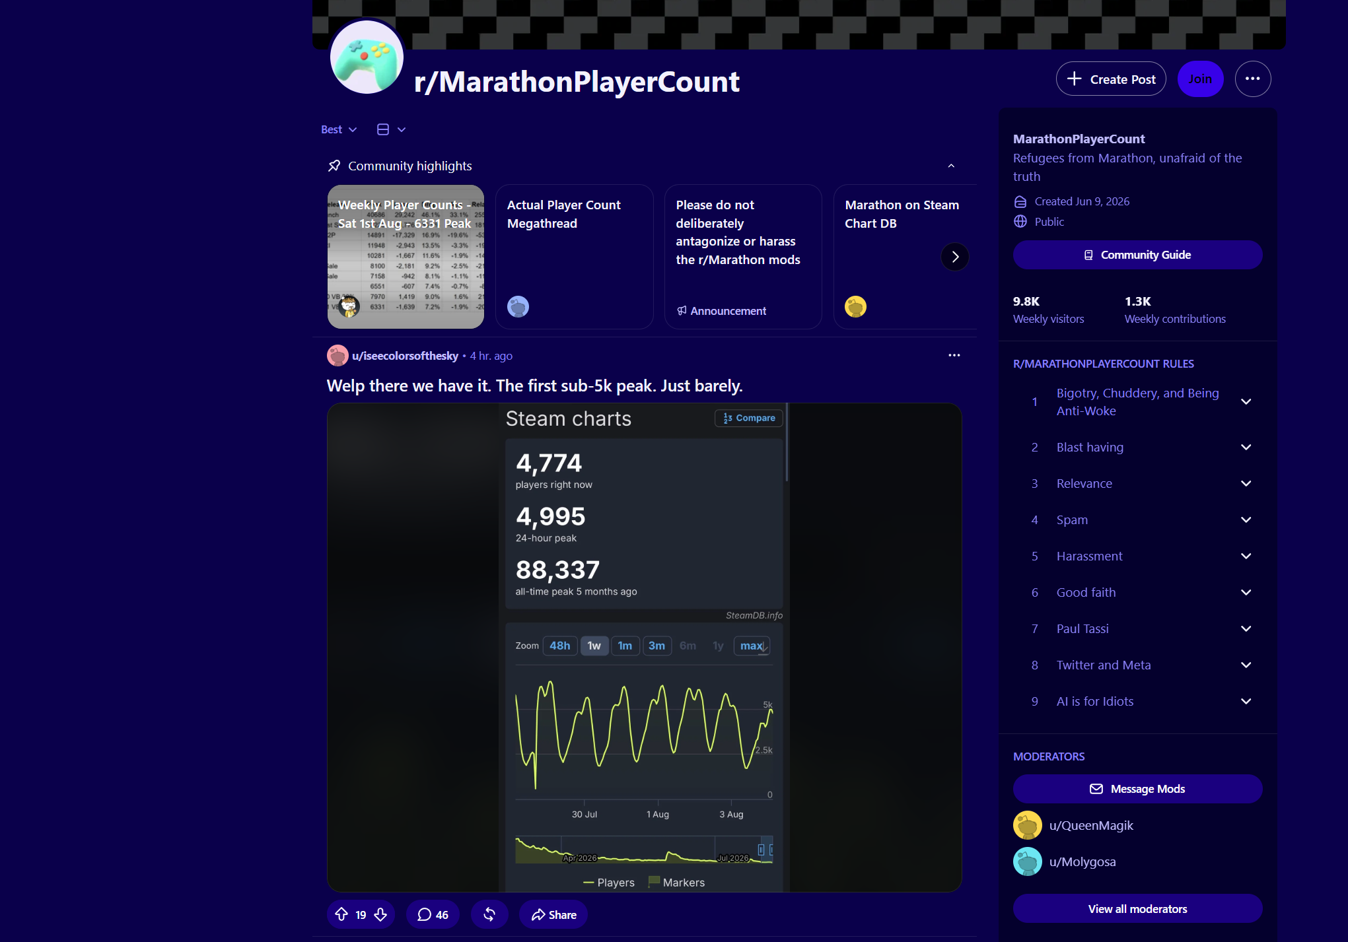Click the MarathonPlayerCount sidebar title

[x=1079, y=139]
